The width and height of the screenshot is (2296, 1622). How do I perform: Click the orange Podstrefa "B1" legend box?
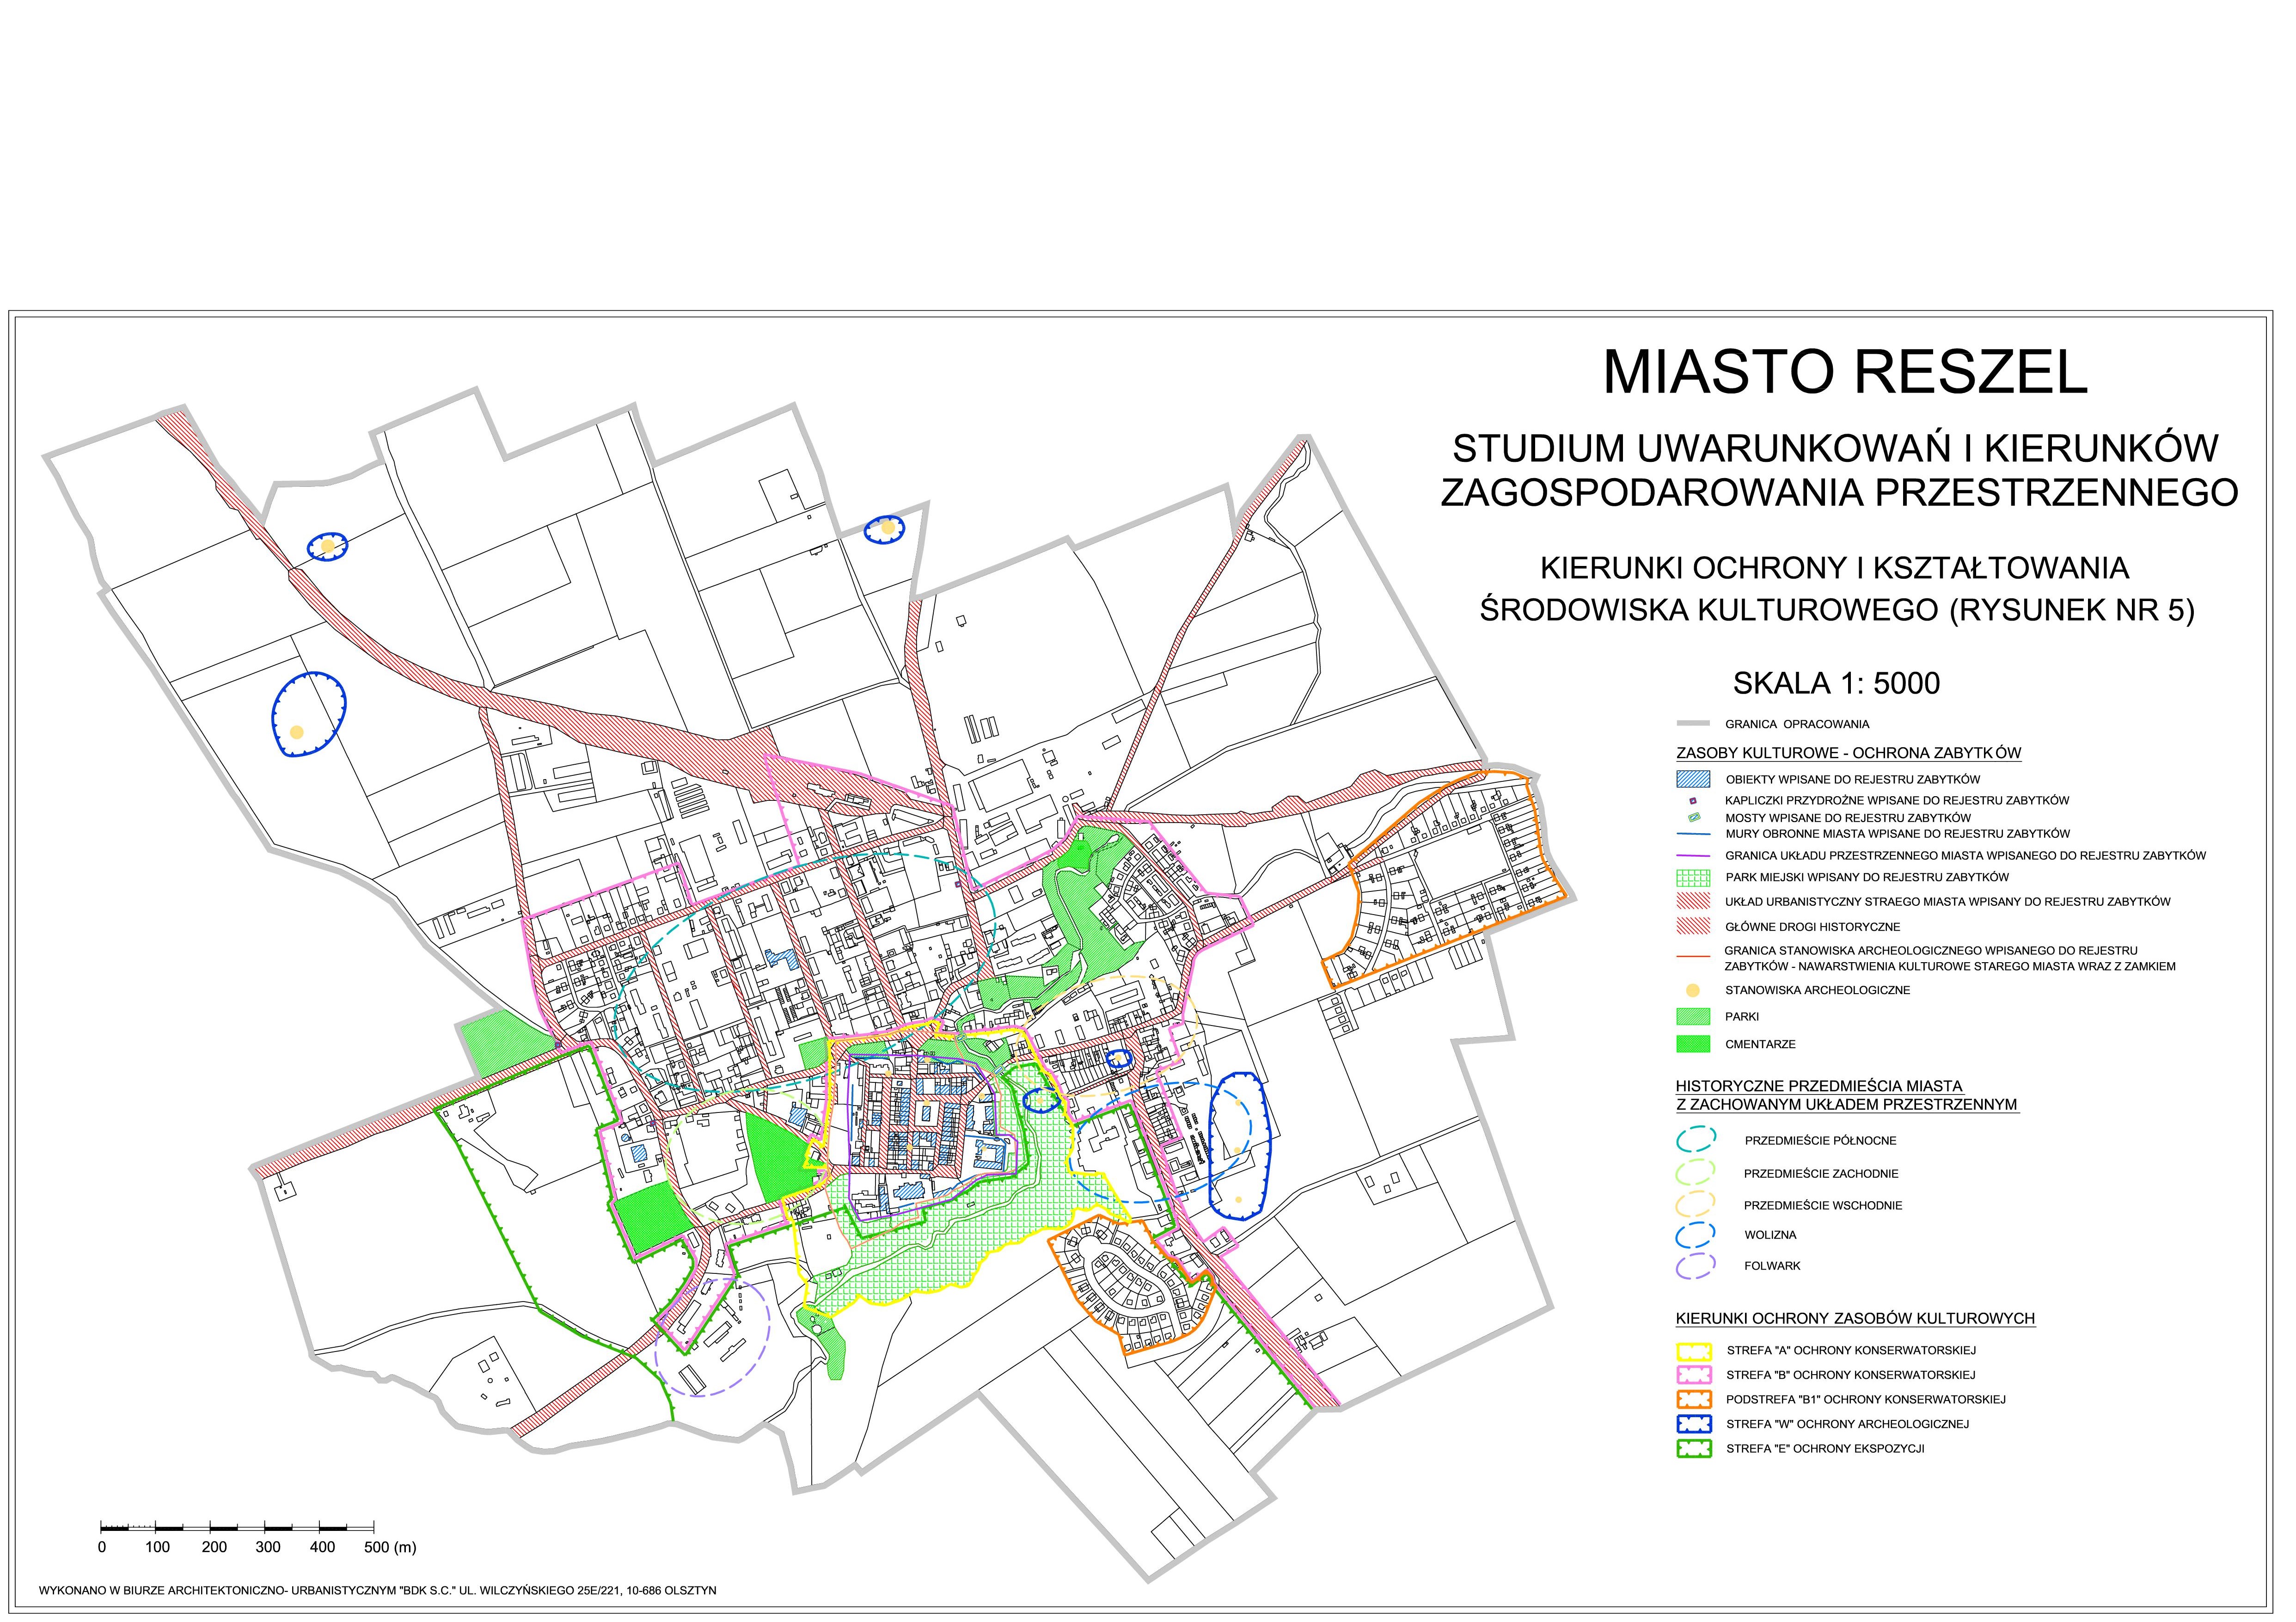click(1694, 1400)
